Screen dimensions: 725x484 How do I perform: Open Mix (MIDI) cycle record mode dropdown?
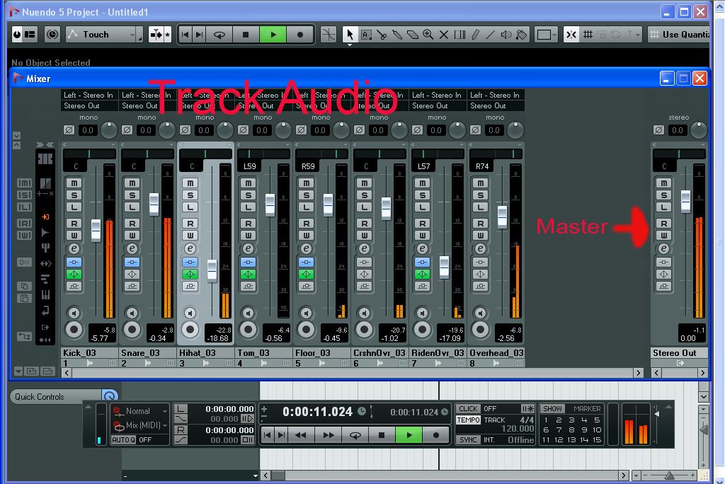(x=140, y=425)
